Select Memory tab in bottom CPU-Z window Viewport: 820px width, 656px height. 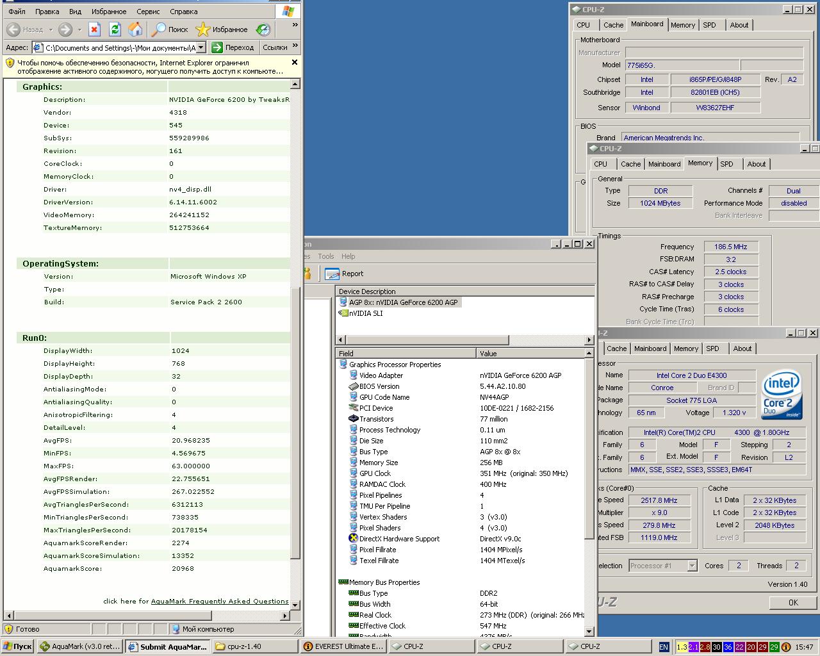686,348
